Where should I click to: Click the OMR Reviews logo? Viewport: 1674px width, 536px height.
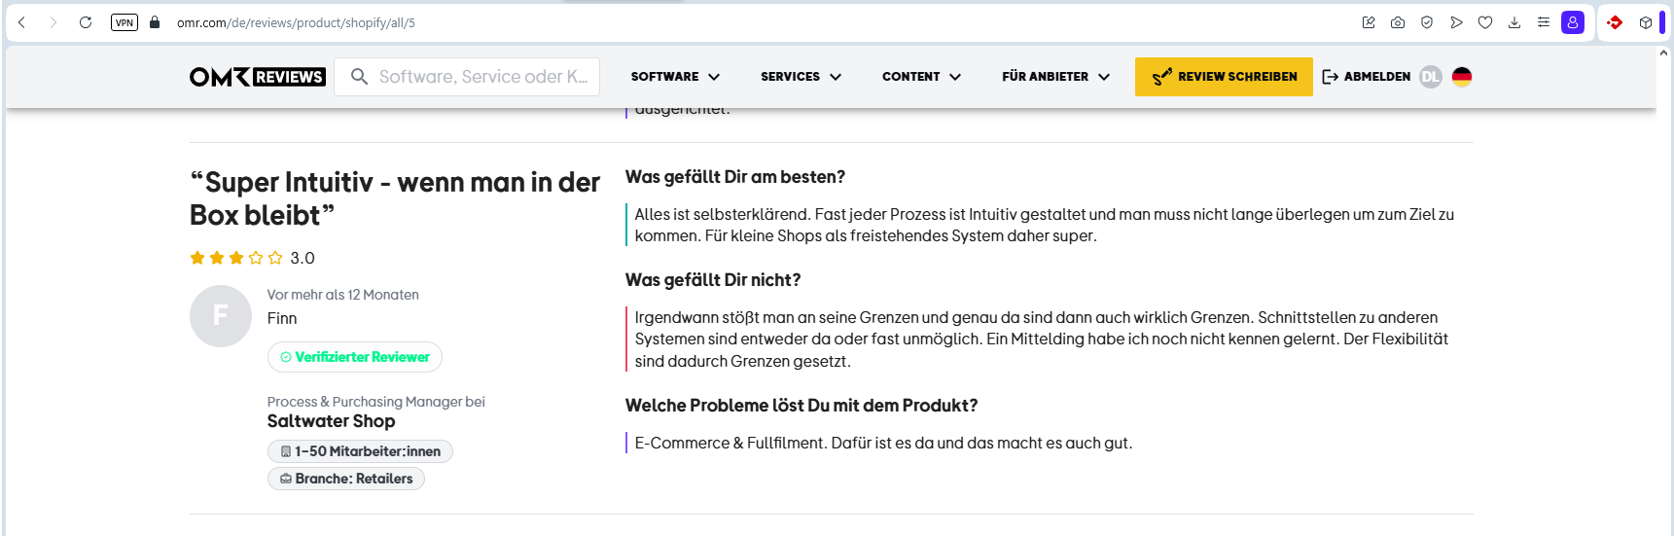(257, 77)
